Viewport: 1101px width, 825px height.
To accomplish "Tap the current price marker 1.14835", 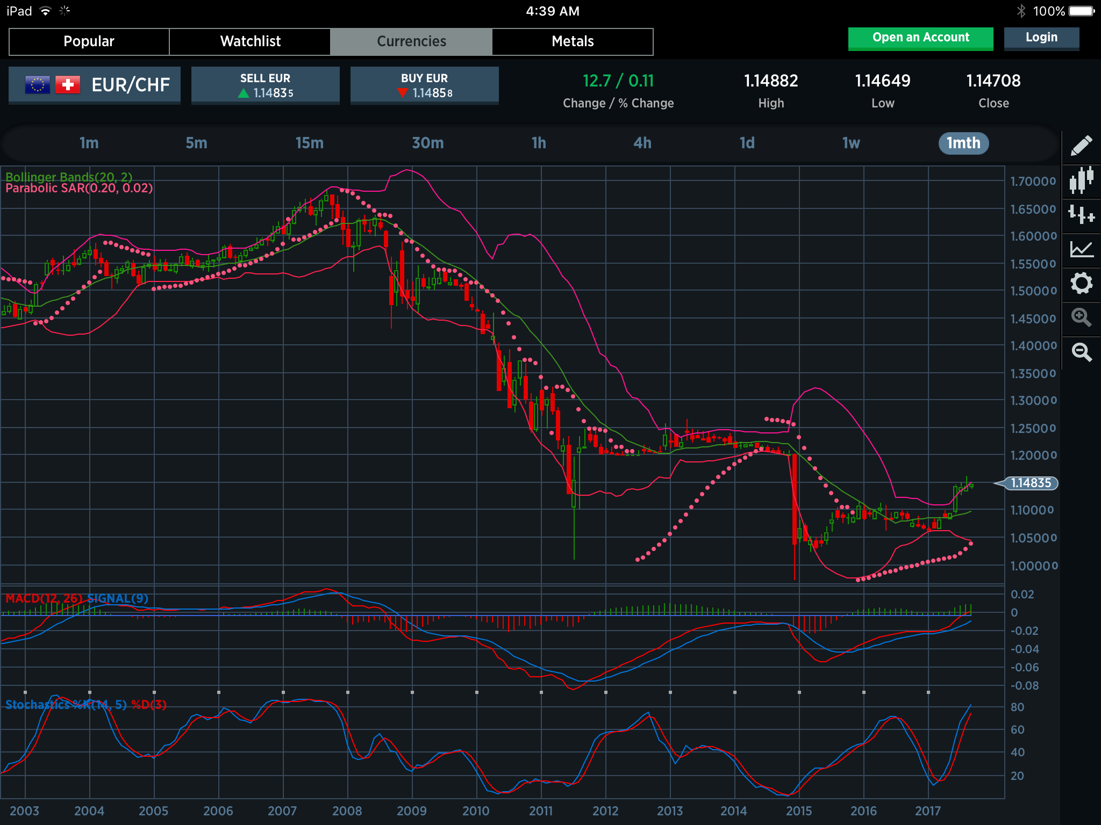I will [x=1027, y=483].
